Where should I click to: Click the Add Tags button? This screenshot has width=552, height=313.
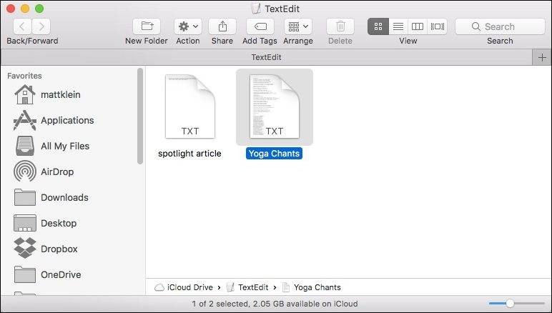pyautogui.click(x=260, y=26)
